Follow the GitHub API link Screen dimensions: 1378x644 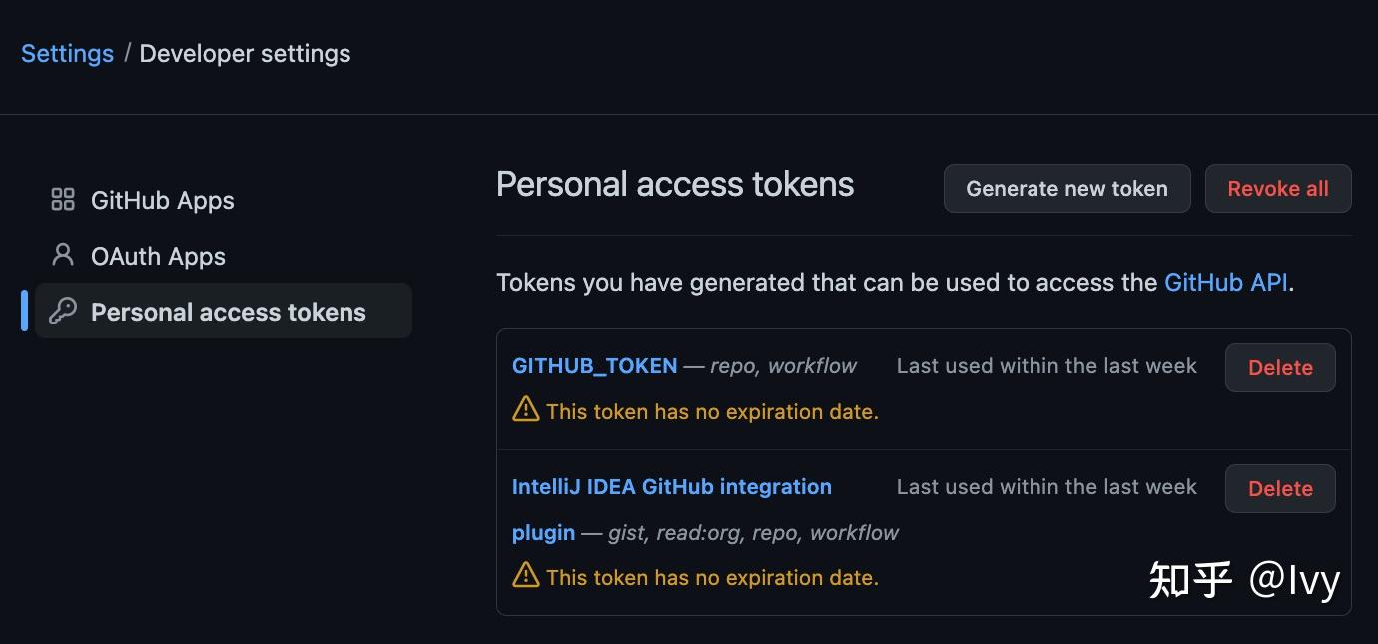coord(1225,282)
